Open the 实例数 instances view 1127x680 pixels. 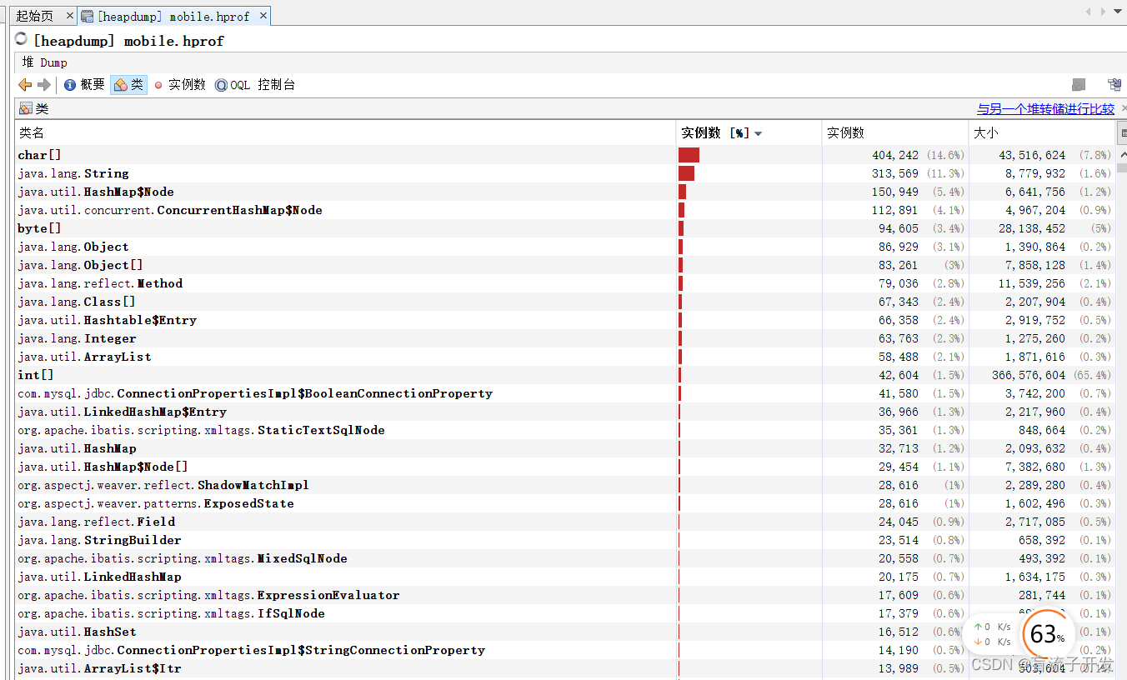[179, 85]
